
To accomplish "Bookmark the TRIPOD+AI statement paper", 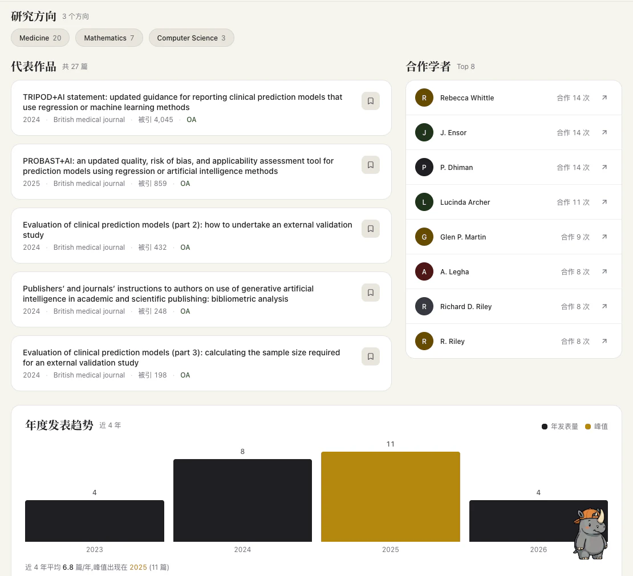I will [370, 101].
